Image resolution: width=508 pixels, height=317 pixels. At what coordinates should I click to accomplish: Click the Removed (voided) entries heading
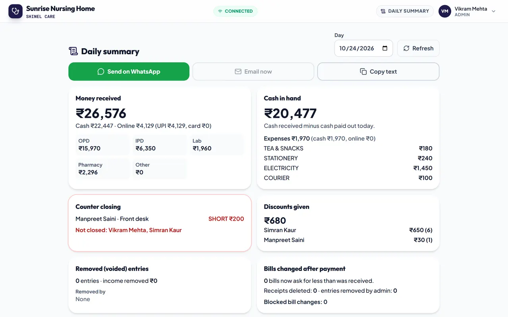(112, 269)
